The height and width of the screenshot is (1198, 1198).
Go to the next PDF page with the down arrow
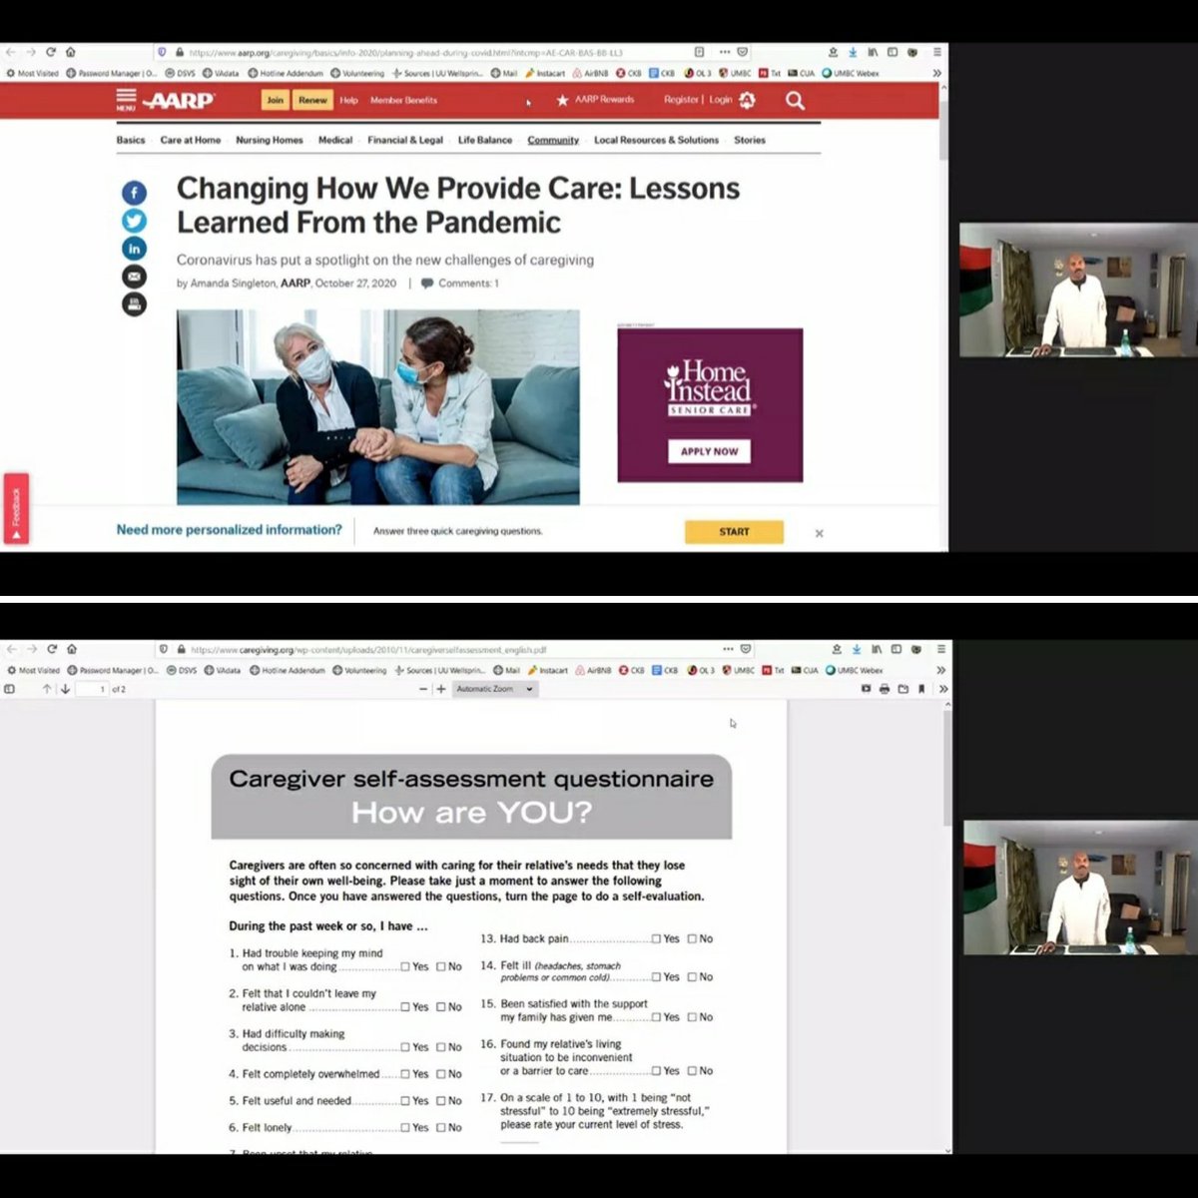pyautogui.click(x=66, y=689)
